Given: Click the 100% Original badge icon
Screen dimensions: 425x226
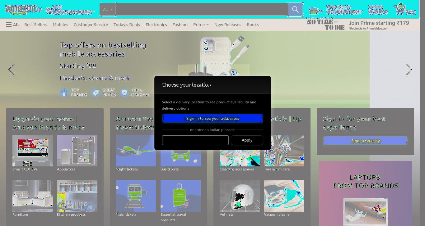Looking at the screenshot, I should 124,93.
